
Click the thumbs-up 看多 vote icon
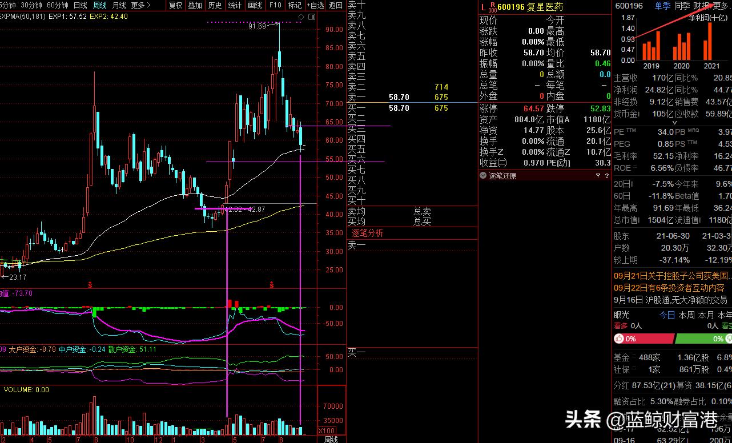(x=620, y=339)
